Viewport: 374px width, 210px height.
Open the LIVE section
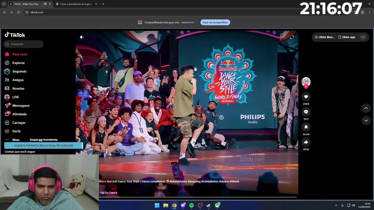click(12, 97)
